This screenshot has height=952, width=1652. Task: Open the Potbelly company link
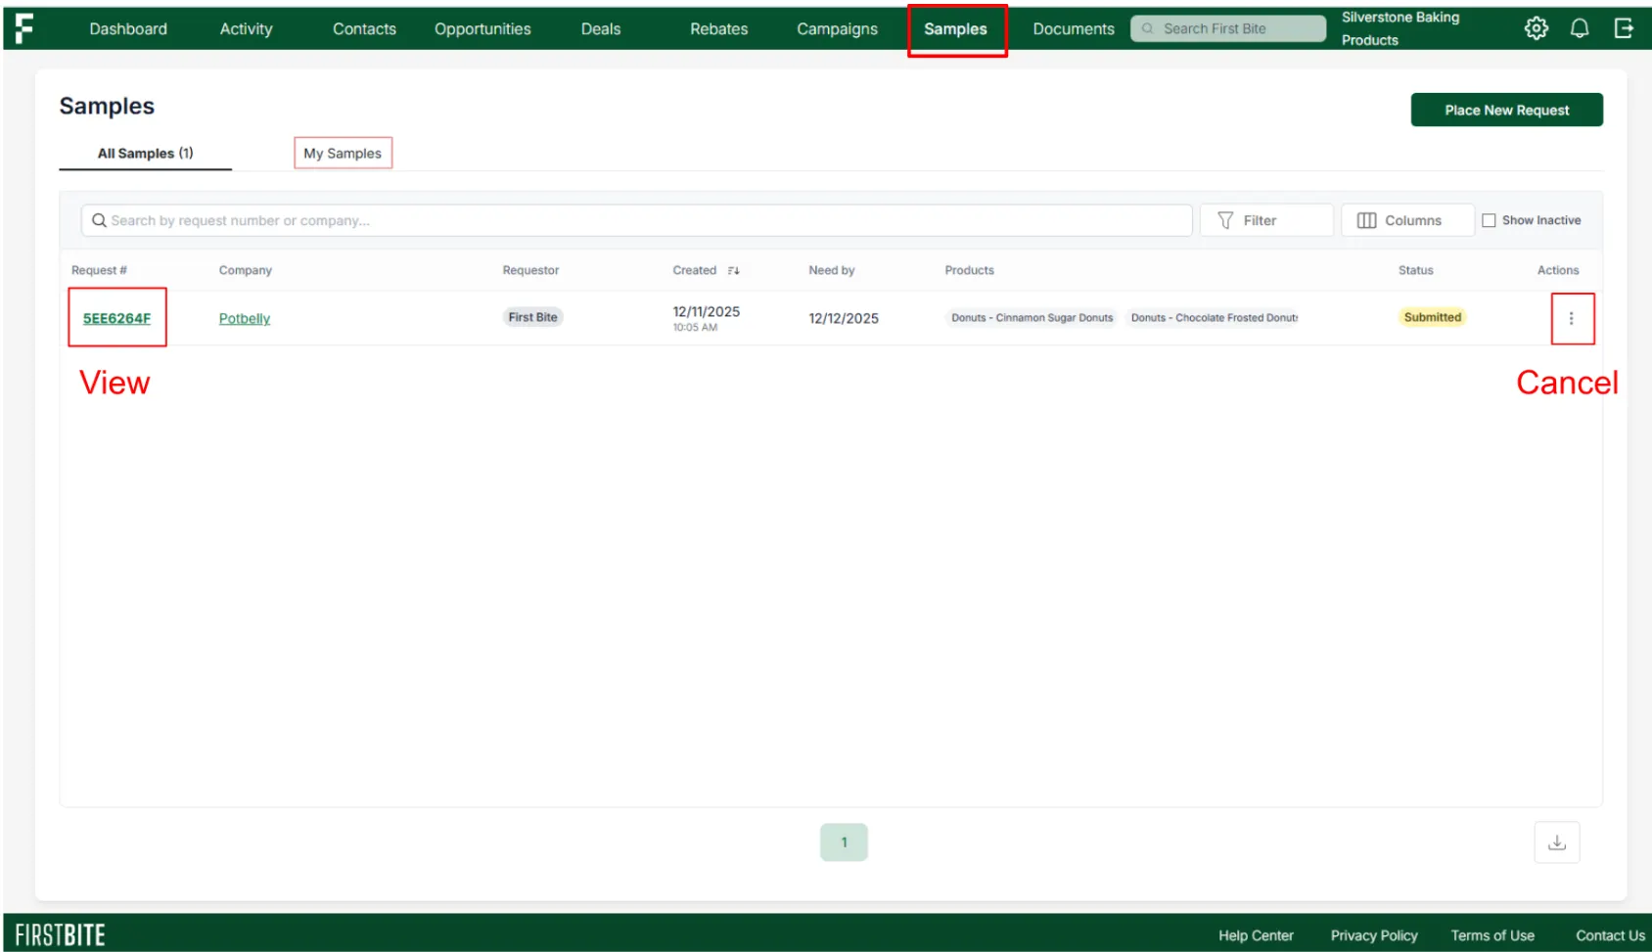pyautogui.click(x=245, y=319)
